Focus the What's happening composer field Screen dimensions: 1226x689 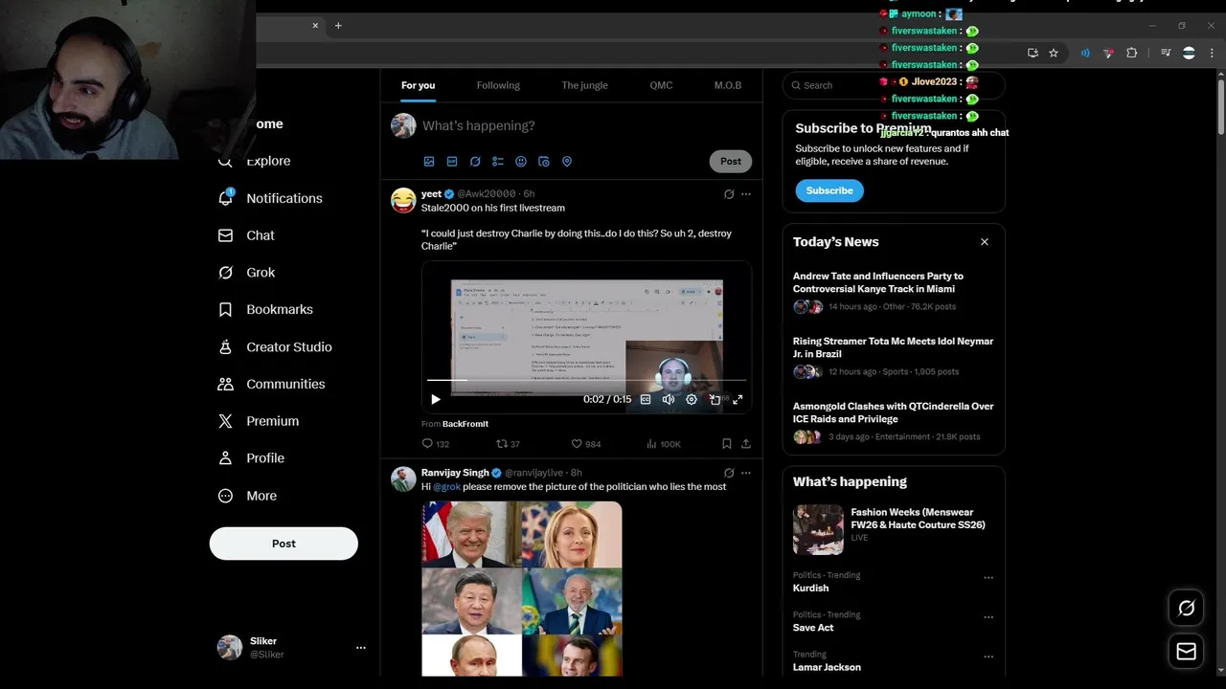point(586,125)
